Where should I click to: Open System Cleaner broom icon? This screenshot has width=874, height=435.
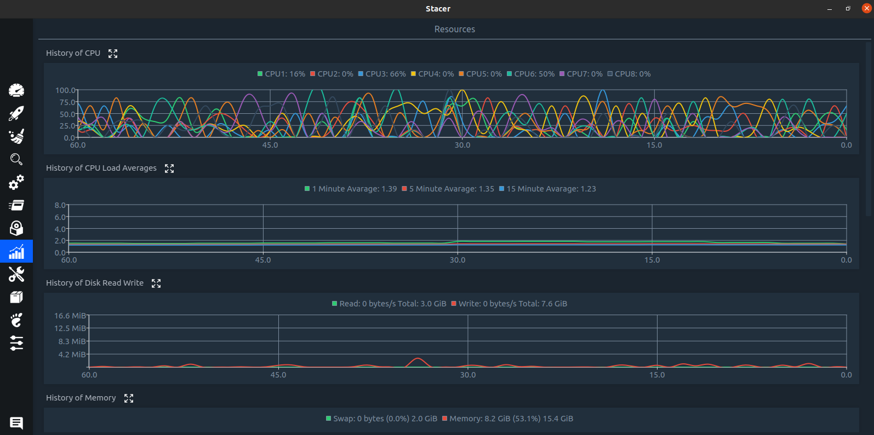click(16, 136)
